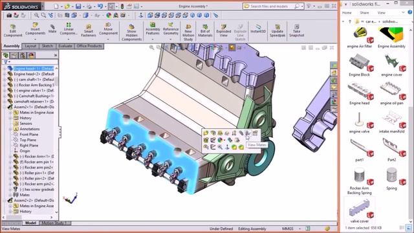Open Reference Geometry
The image size is (414, 233).
point(171,28)
